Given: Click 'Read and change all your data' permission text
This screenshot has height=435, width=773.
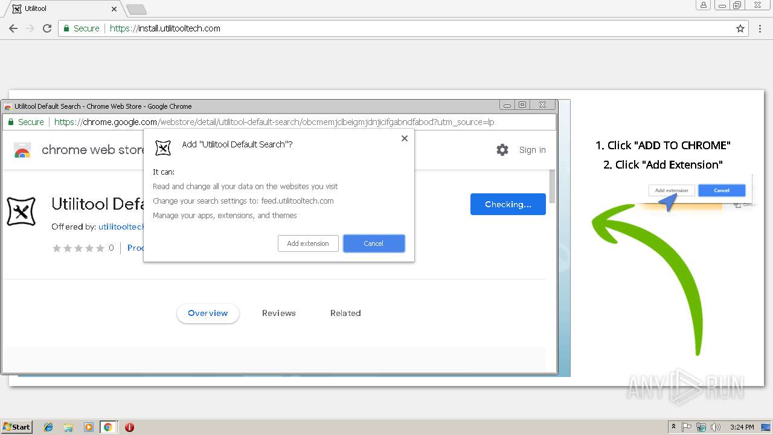Looking at the screenshot, I should coord(245,187).
